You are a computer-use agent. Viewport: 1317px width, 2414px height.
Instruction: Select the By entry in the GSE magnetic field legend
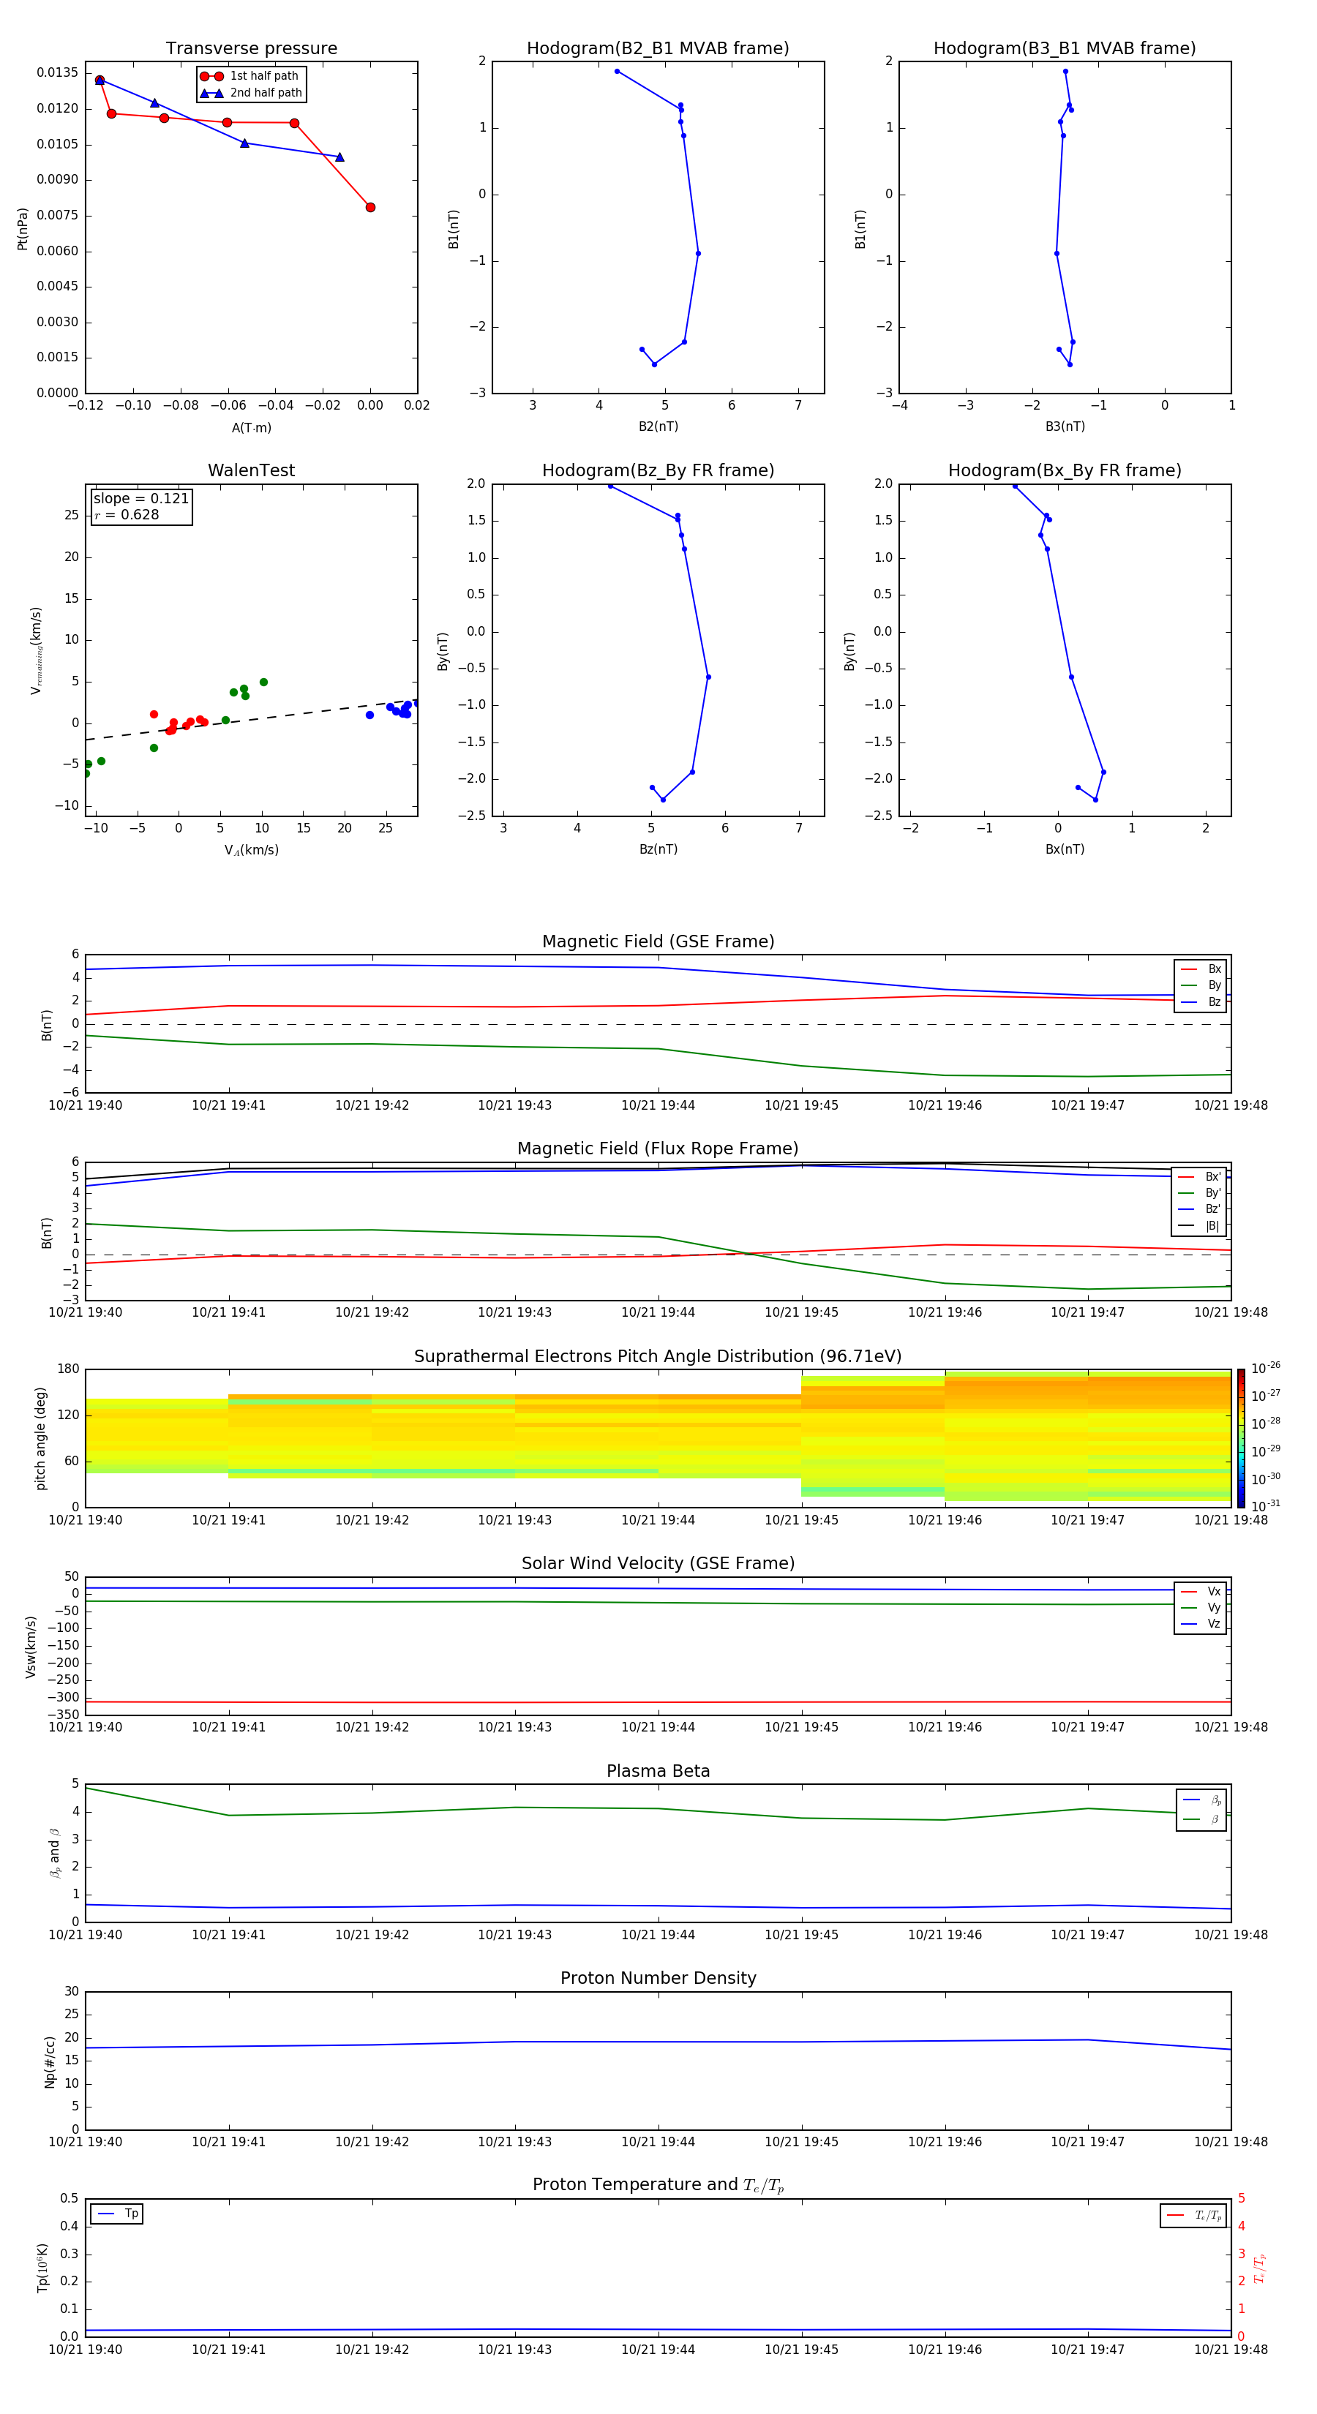(x=1201, y=986)
